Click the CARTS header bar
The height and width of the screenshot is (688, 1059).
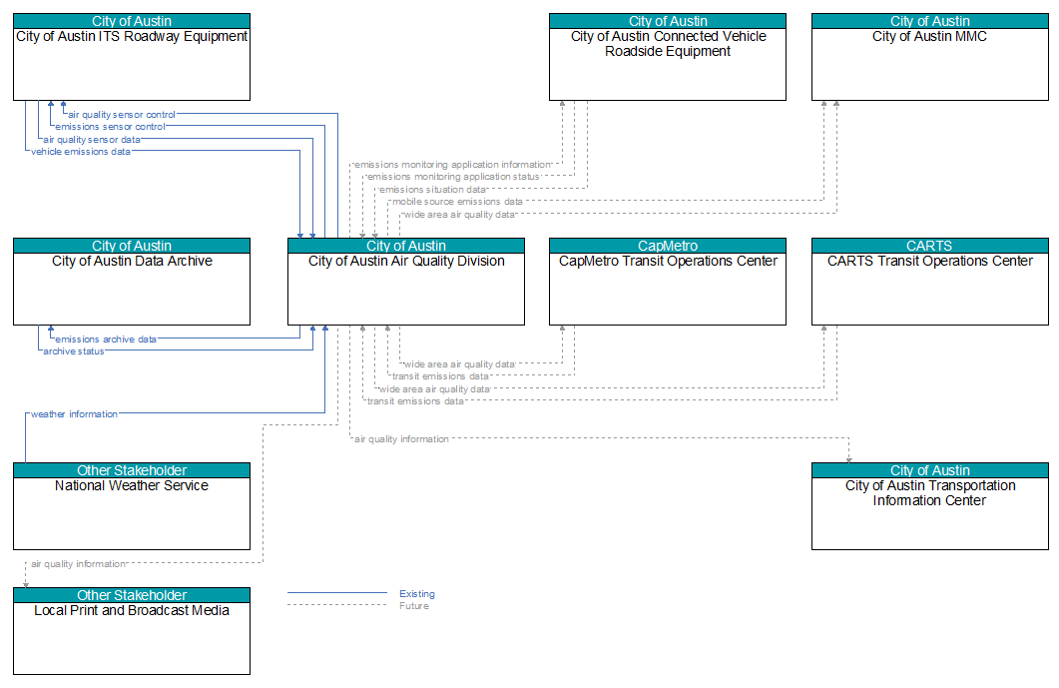point(930,246)
